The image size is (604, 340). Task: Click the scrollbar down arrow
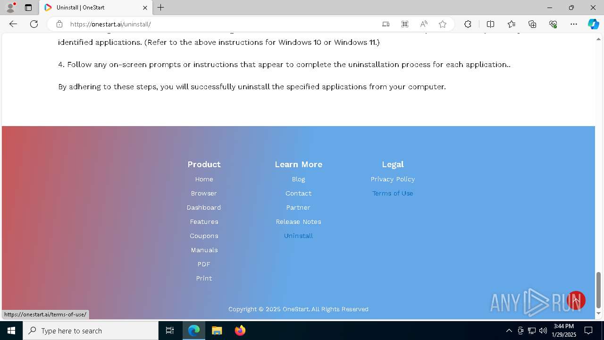(598, 314)
